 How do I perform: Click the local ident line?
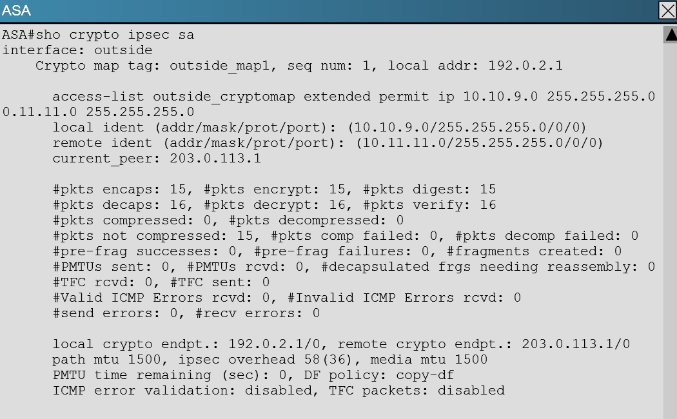tap(319, 128)
